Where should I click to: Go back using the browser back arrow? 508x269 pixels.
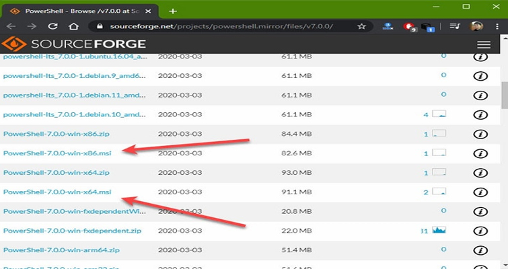coord(11,26)
